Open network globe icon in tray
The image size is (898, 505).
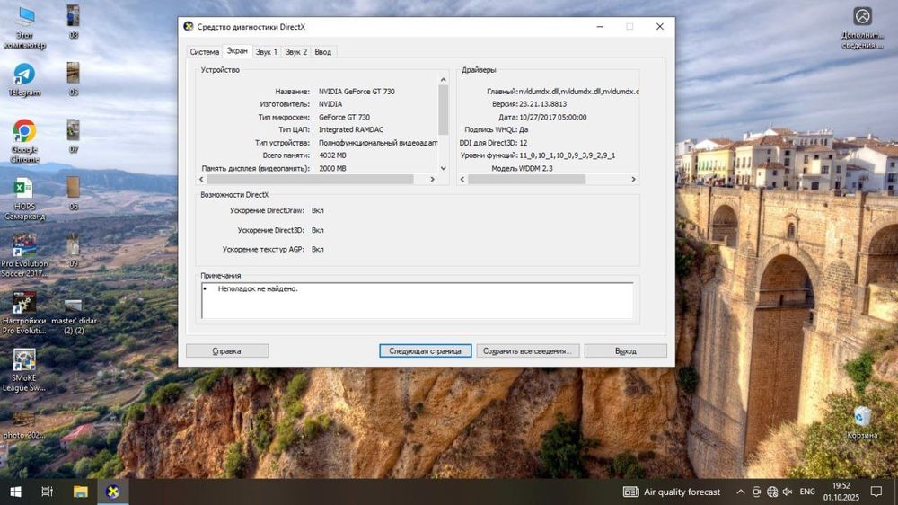coord(772,492)
